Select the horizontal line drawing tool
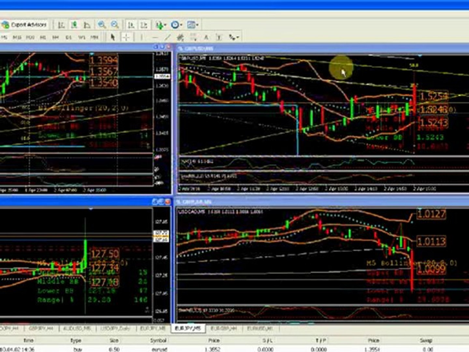Viewport: 469px width, 352px height. [x=155, y=37]
